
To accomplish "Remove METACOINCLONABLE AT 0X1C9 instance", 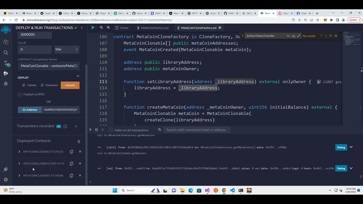I will [80, 152].
